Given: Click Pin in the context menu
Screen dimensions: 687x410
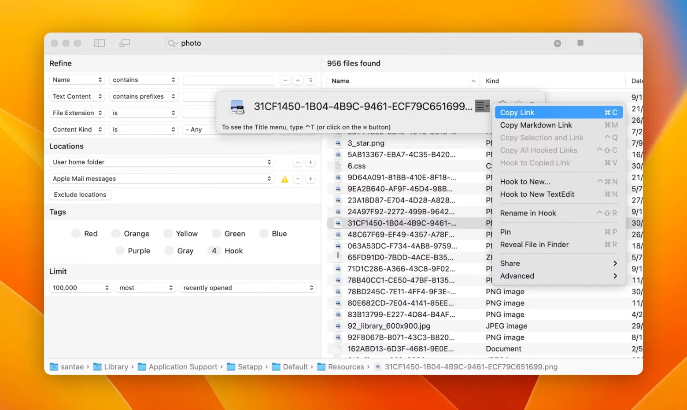Looking at the screenshot, I should tap(558, 232).
